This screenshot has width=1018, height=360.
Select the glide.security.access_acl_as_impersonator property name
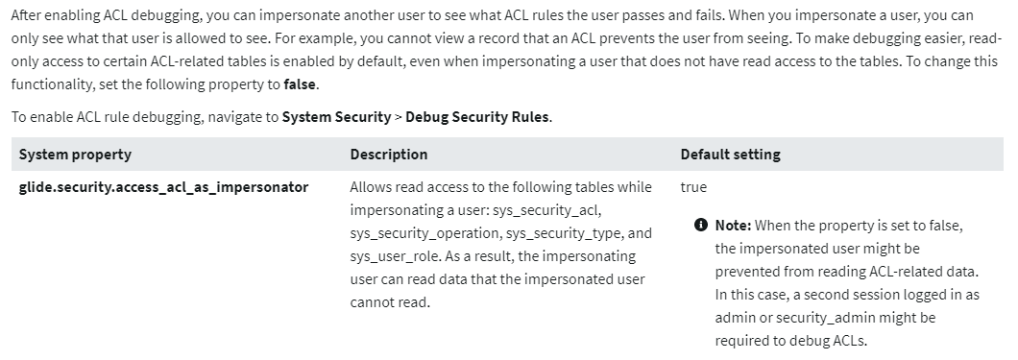point(163,187)
